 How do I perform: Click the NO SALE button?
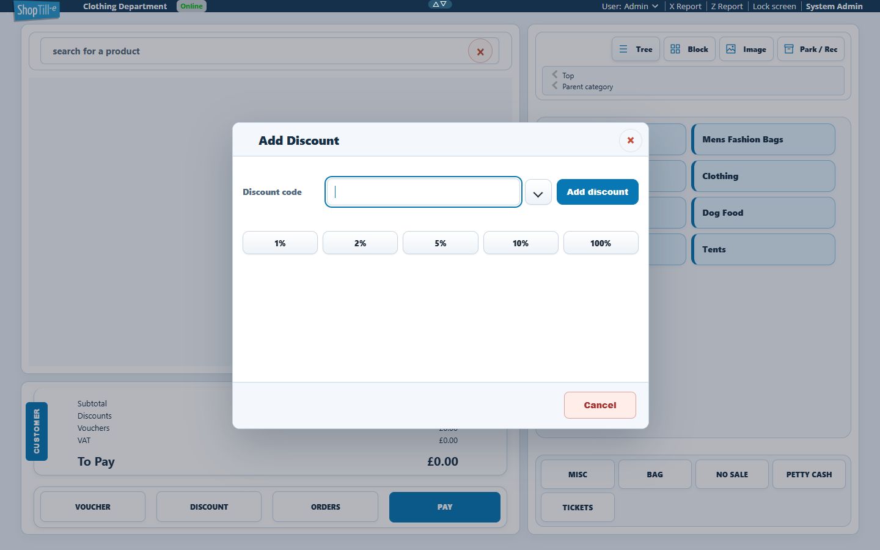(732, 474)
